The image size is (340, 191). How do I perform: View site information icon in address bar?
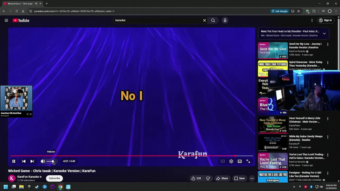pos(31,11)
